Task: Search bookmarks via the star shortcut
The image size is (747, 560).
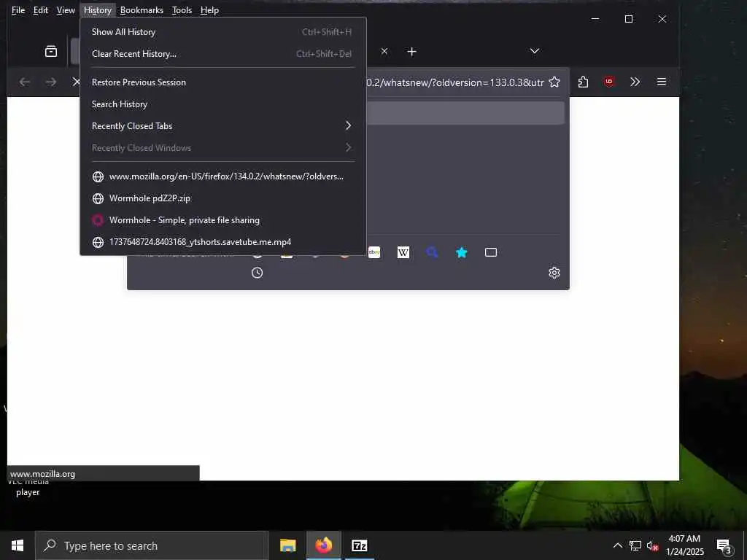Action: 461,252
